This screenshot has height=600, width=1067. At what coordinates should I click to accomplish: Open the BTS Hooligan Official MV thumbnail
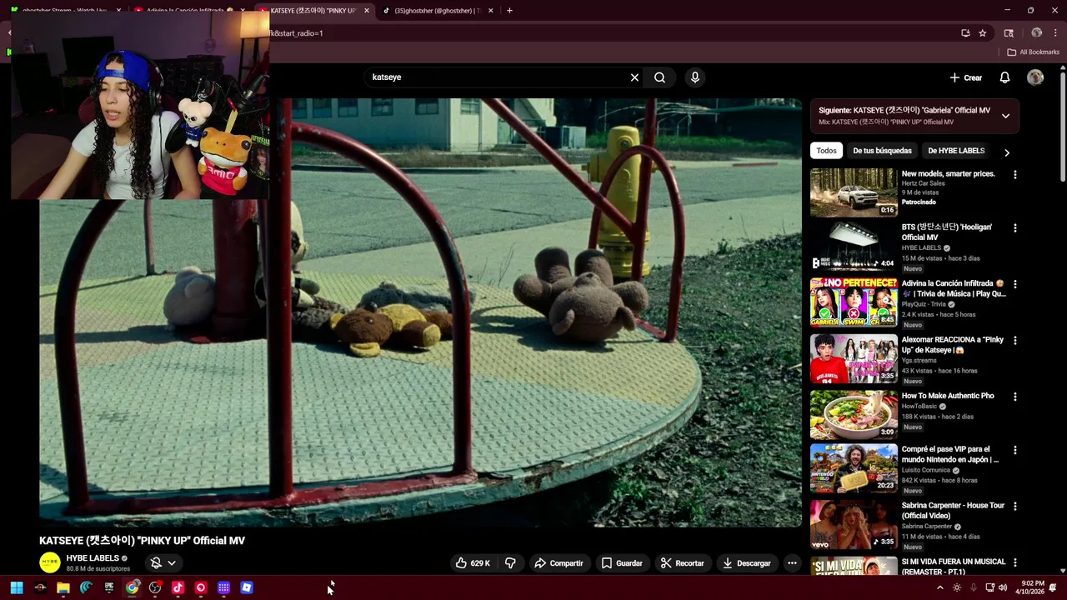(854, 246)
